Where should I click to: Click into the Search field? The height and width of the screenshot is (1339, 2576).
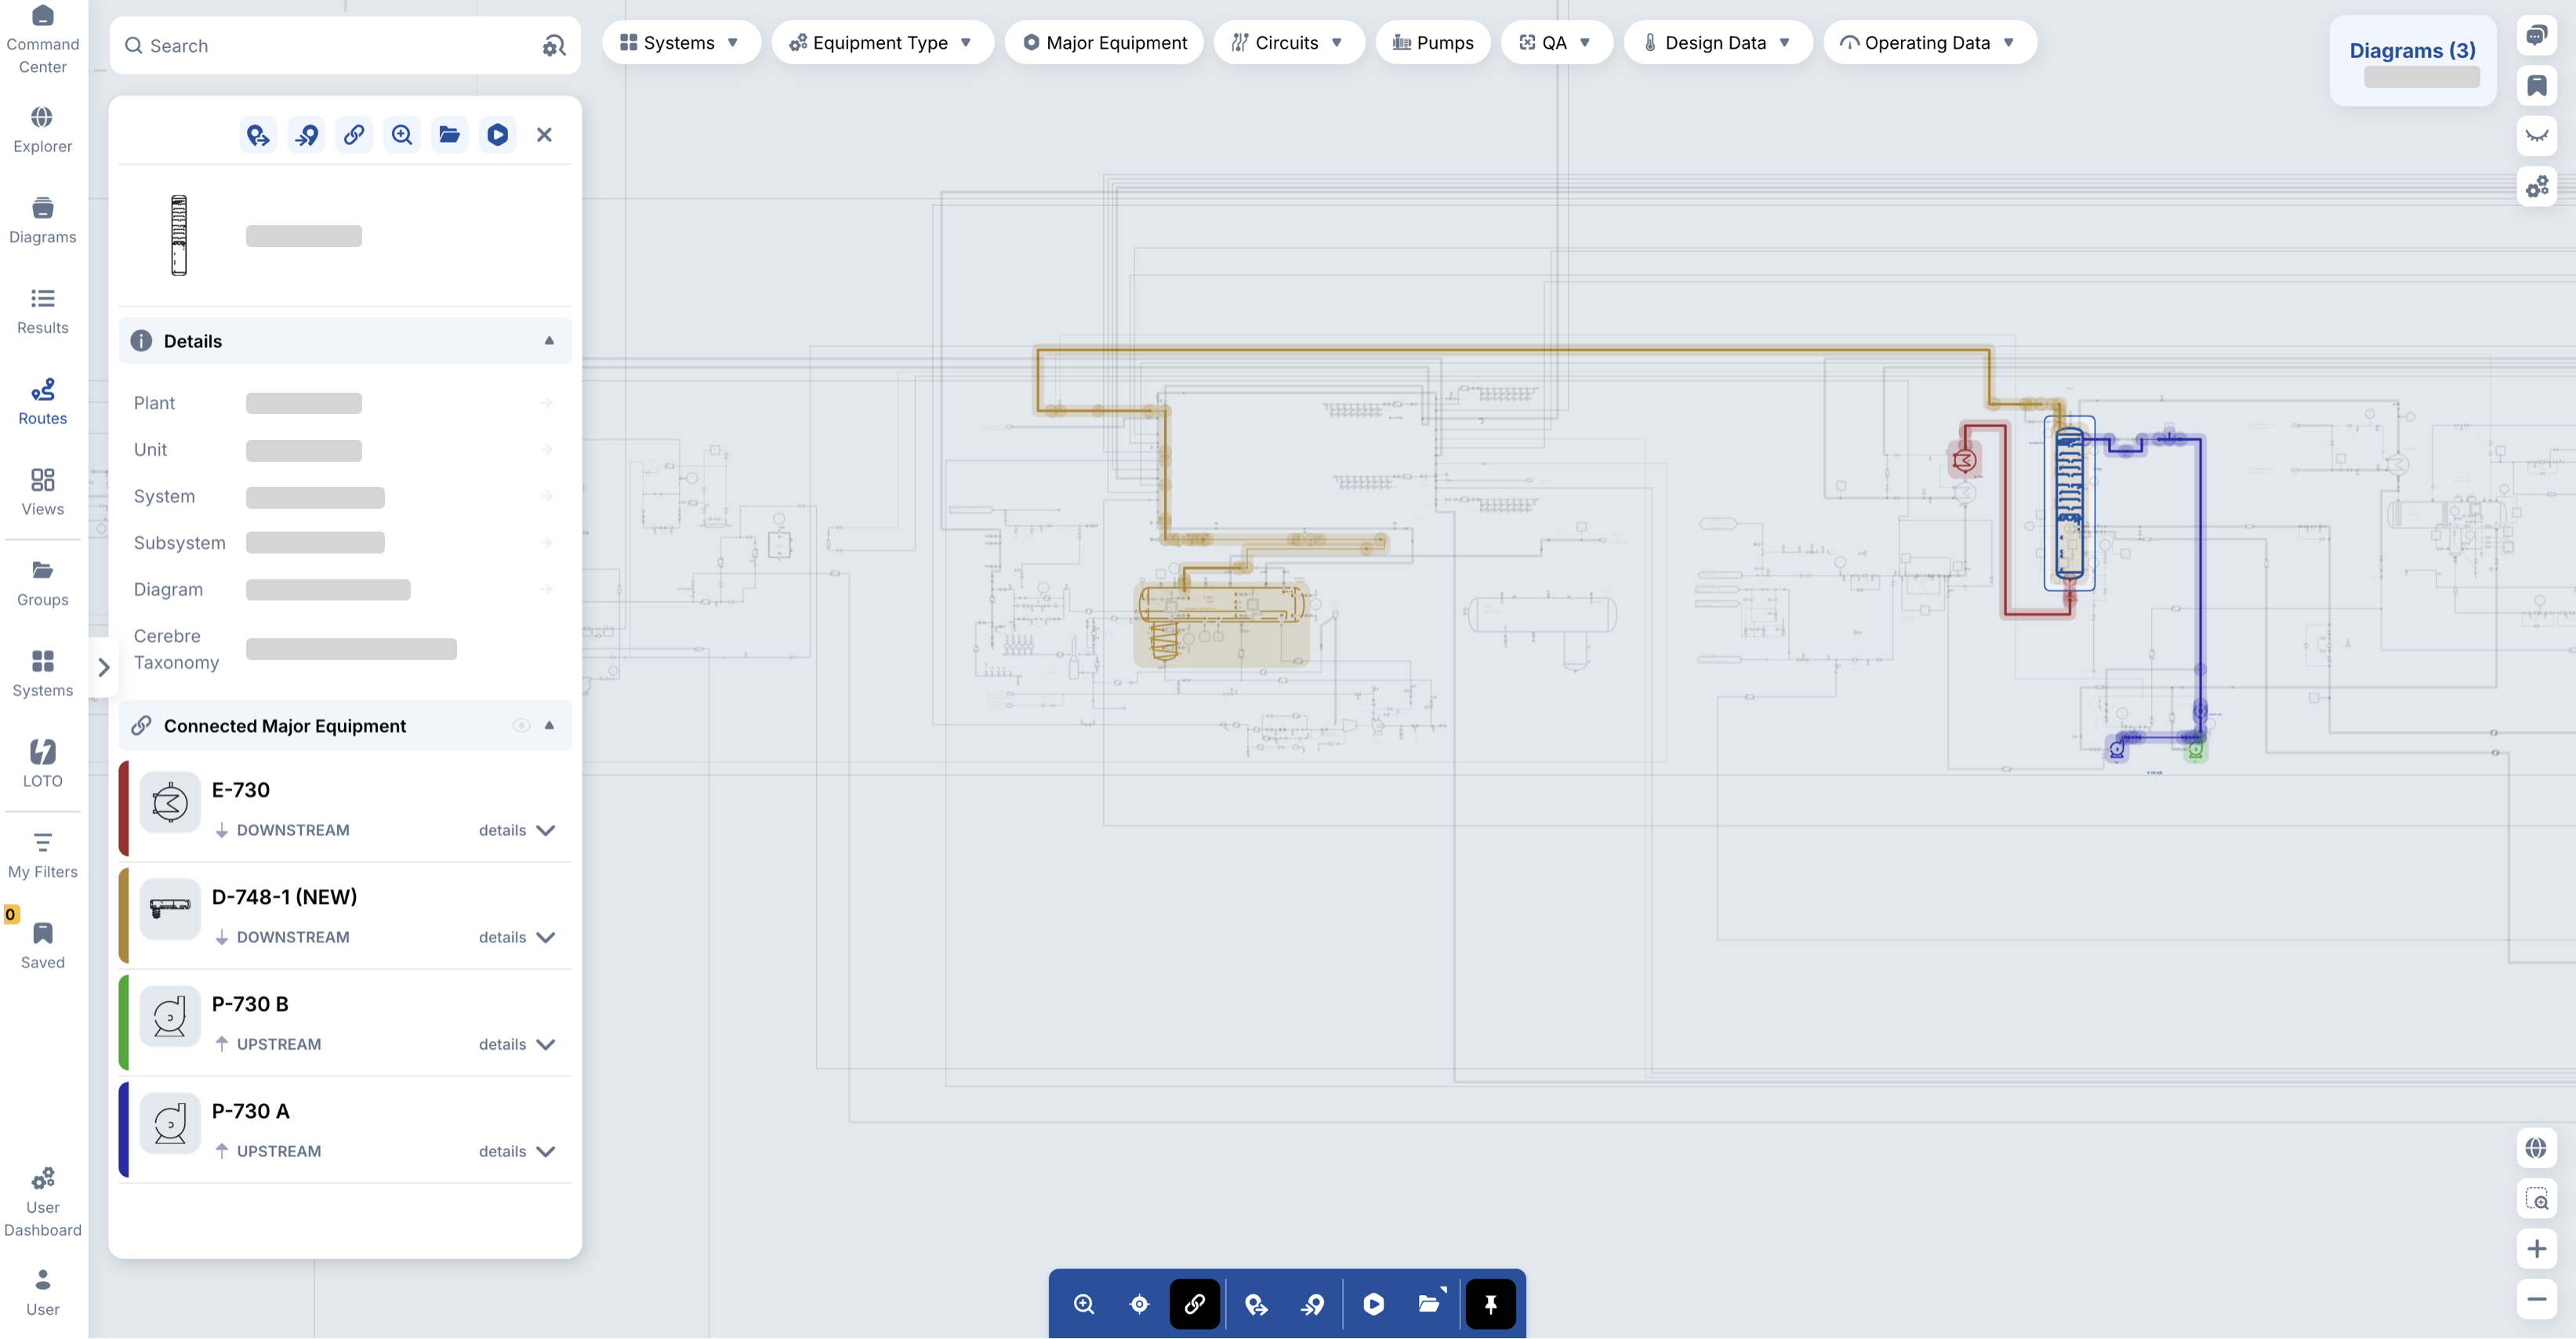point(330,46)
